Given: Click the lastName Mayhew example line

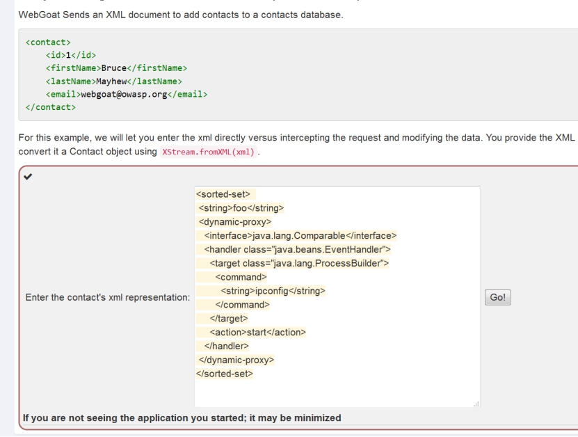Looking at the screenshot, I should click(114, 81).
